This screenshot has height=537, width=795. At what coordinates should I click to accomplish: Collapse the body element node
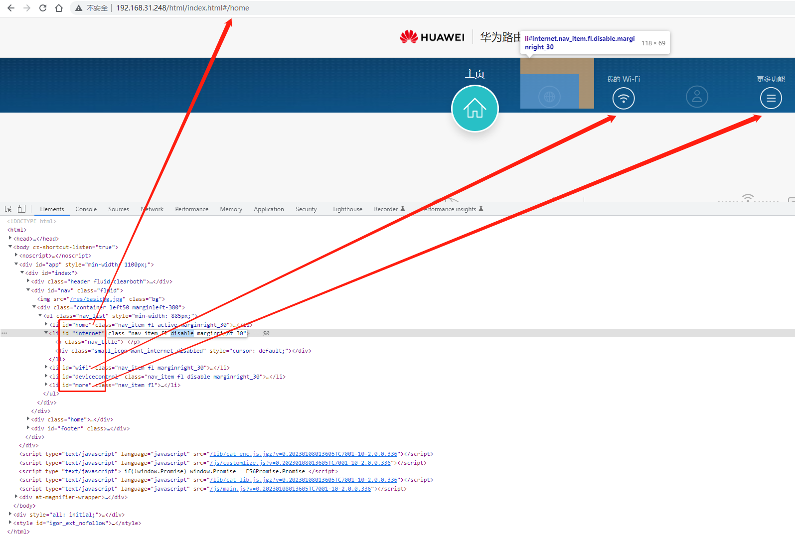click(10, 247)
